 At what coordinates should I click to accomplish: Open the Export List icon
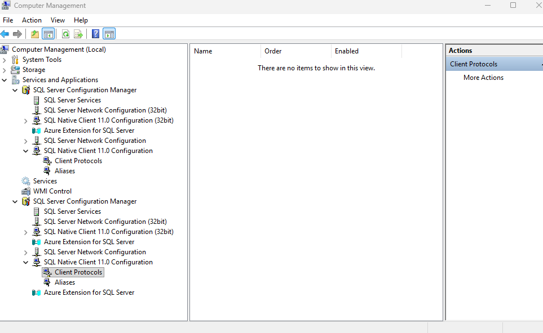[79, 33]
